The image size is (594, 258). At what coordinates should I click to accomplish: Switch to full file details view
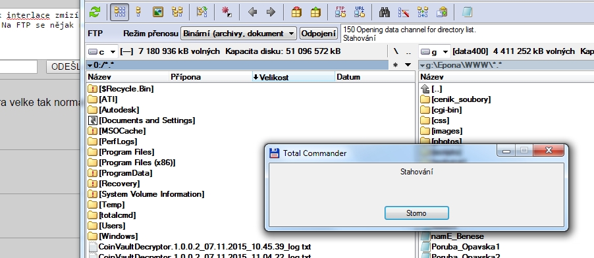pos(138,13)
